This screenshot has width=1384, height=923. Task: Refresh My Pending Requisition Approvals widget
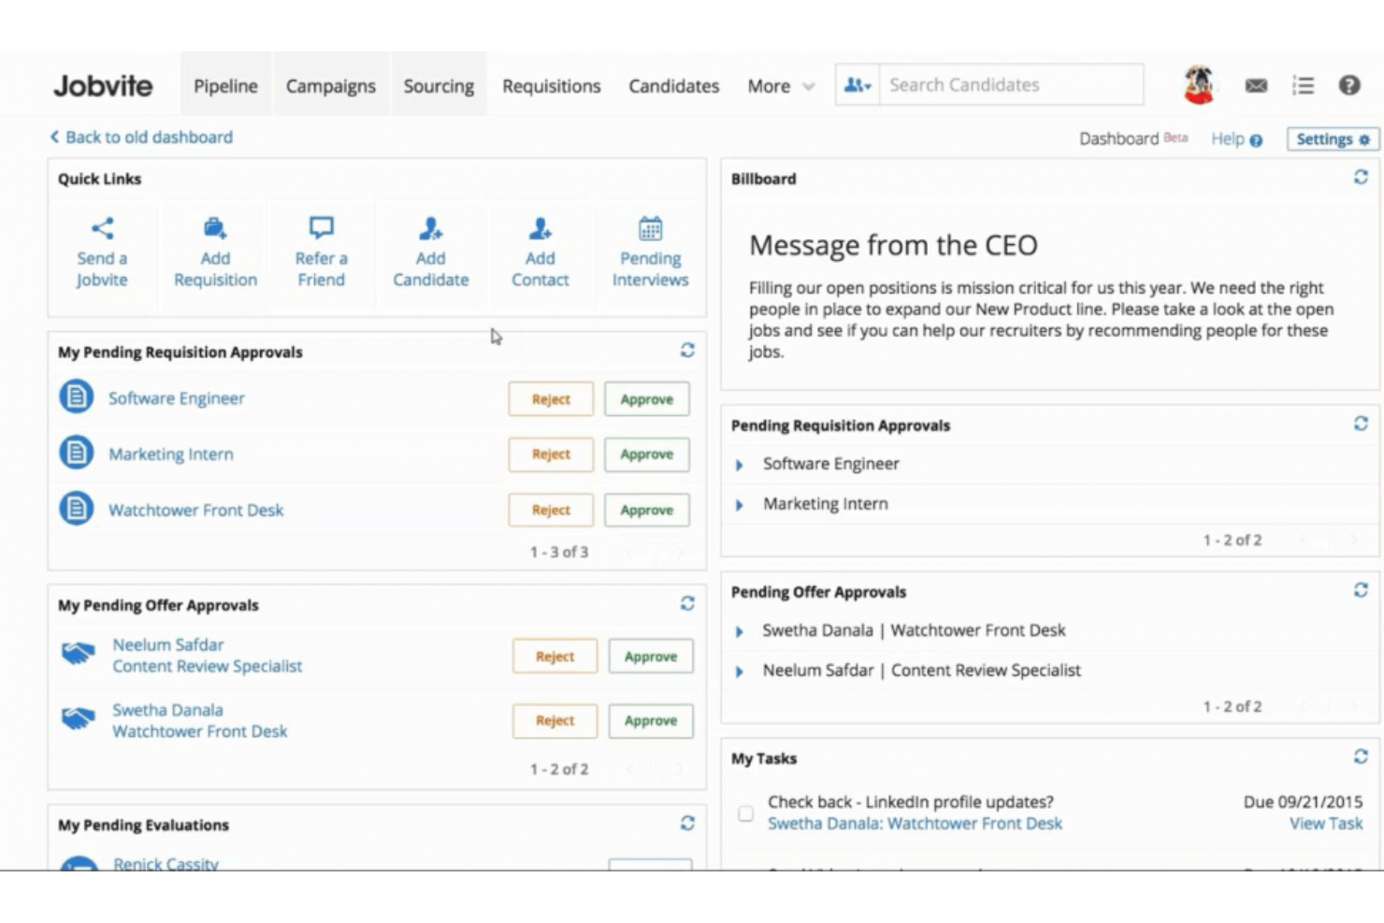point(687,350)
